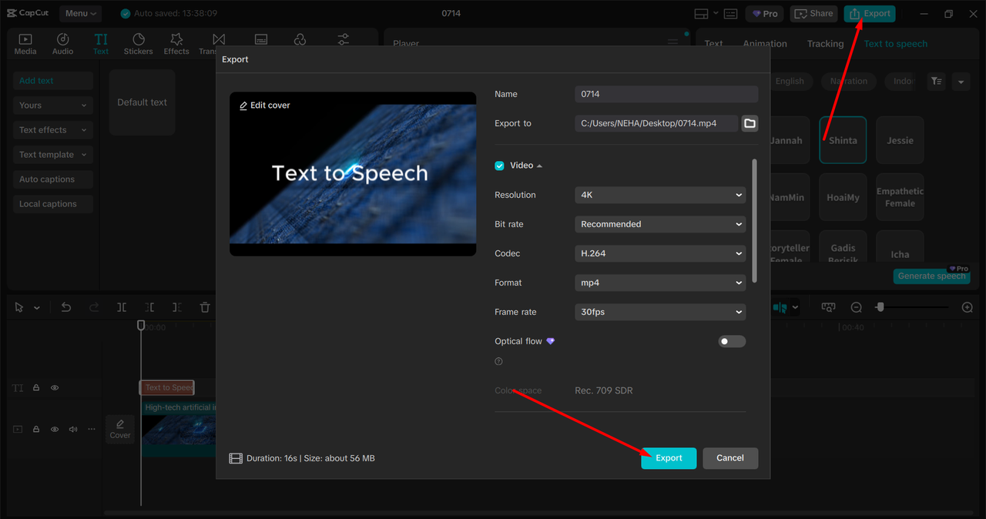This screenshot has width=986, height=519.
Task: Click the Split tool in timeline toolbar
Action: [x=122, y=307]
